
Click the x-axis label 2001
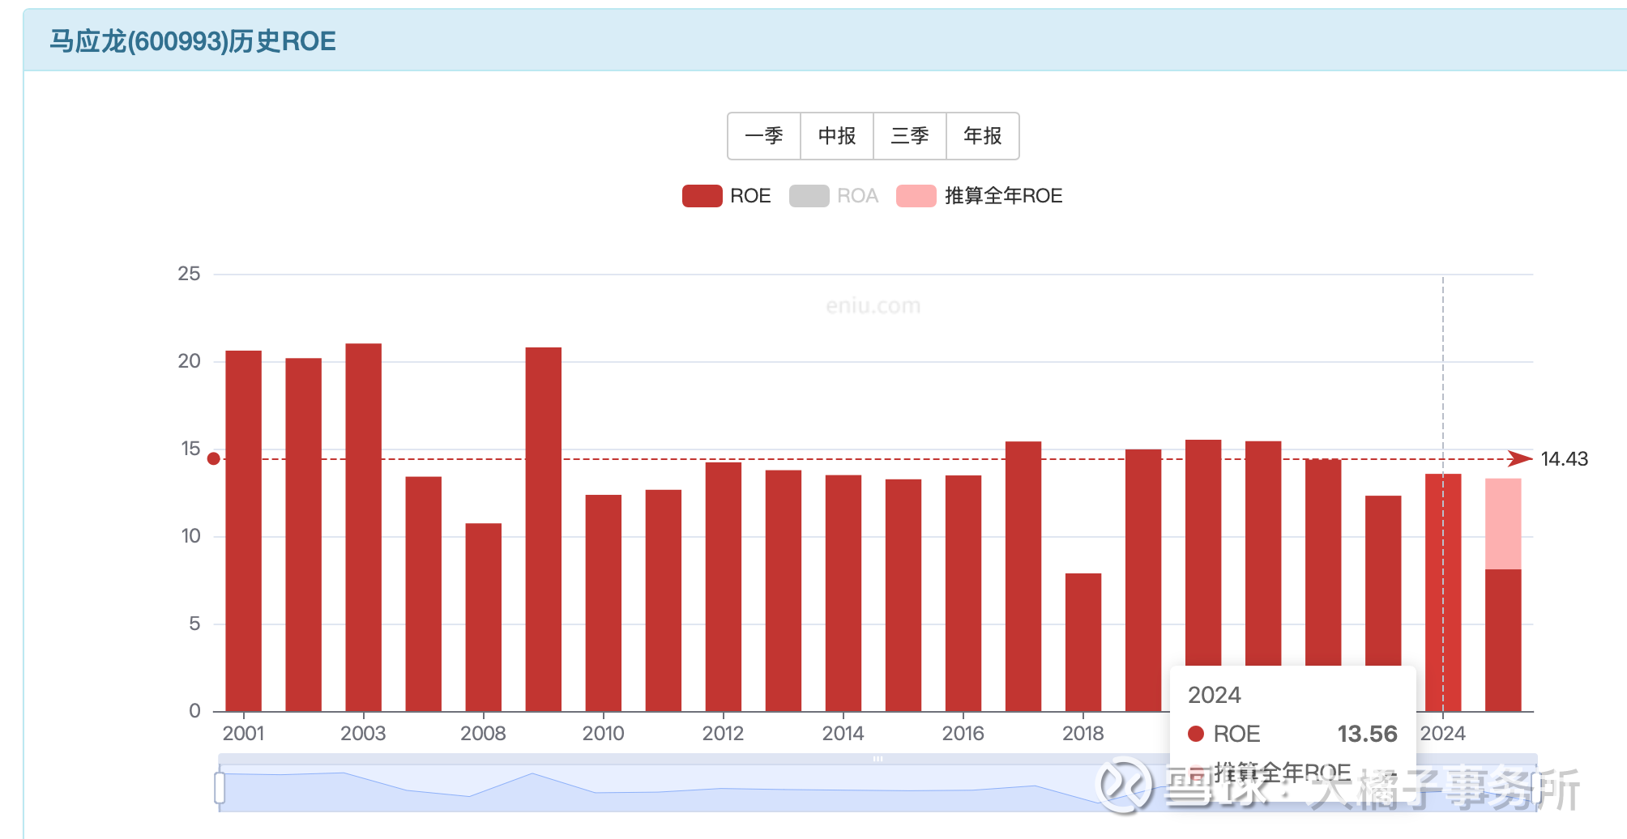coord(243,734)
